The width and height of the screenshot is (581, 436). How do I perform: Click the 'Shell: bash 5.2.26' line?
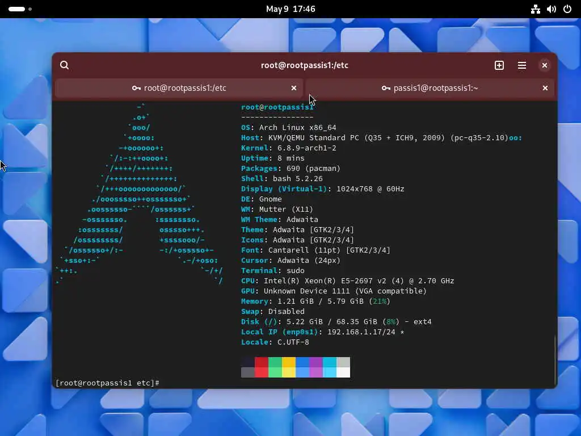point(282,179)
